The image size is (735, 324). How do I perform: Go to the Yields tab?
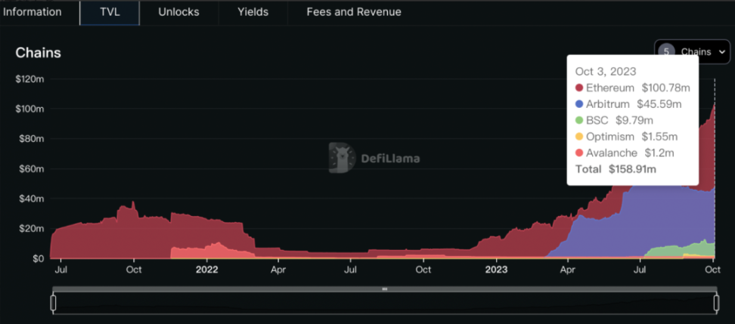click(x=253, y=12)
